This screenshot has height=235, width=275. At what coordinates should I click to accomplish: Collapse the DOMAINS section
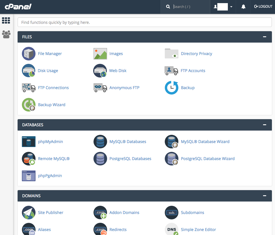265,196
